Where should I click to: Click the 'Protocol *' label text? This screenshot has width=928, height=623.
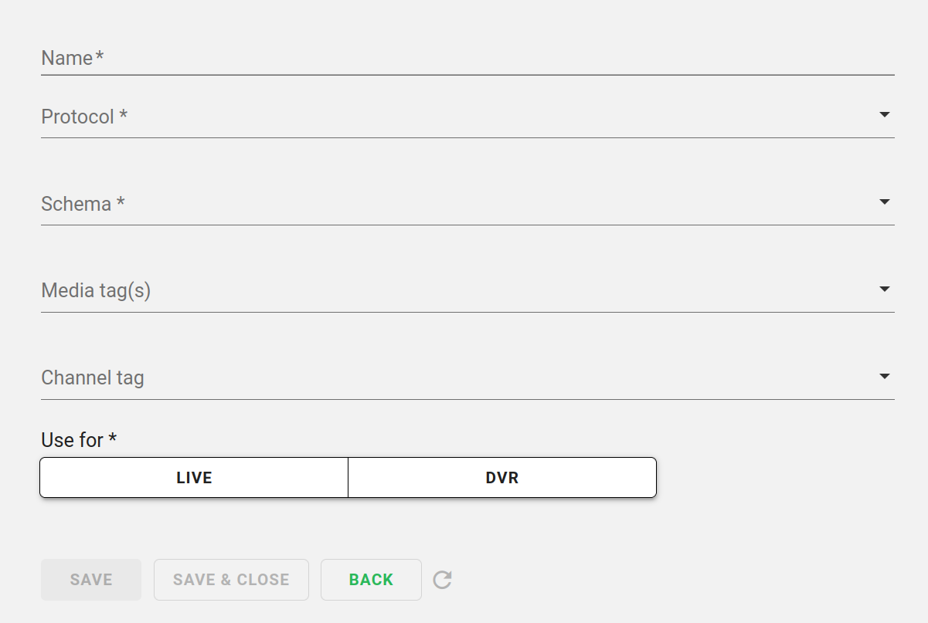tap(84, 117)
